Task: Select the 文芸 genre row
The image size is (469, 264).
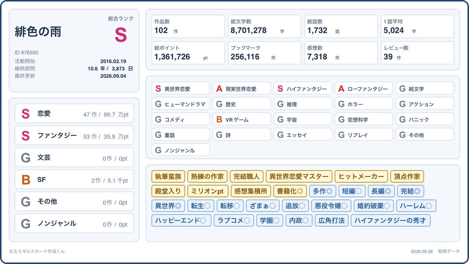Action: point(74,158)
